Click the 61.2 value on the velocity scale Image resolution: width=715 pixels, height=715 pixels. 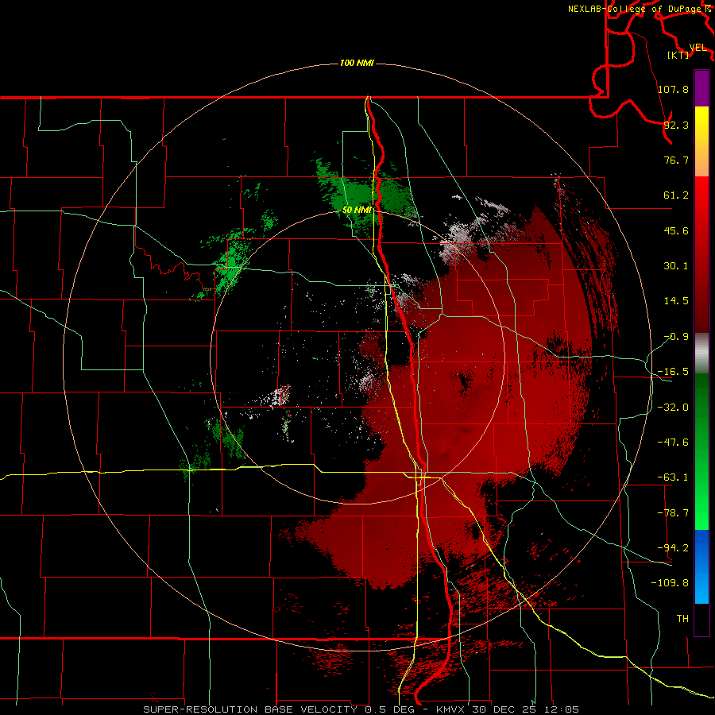click(676, 195)
